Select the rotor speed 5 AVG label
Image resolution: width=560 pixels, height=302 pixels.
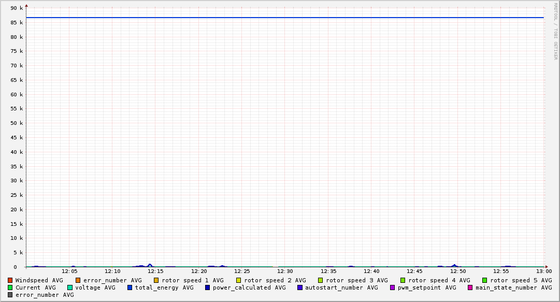tap(521, 280)
